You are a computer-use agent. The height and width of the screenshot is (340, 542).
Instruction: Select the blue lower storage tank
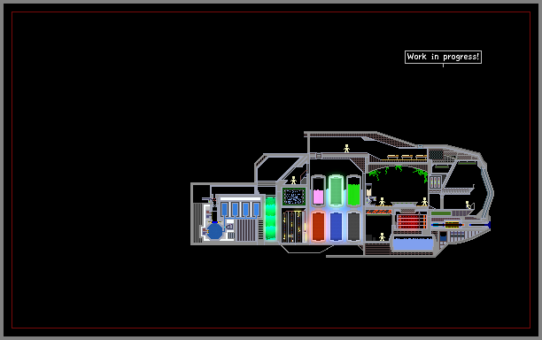[336, 227]
